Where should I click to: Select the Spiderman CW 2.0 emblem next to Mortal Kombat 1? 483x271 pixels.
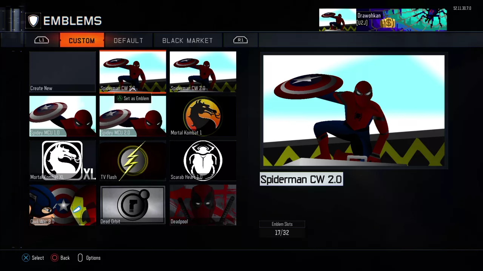(203, 72)
